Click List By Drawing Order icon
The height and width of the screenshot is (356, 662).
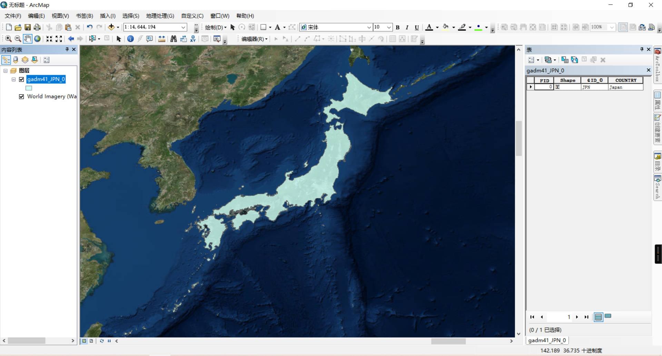pyautogui.click(x=6, y=60)
